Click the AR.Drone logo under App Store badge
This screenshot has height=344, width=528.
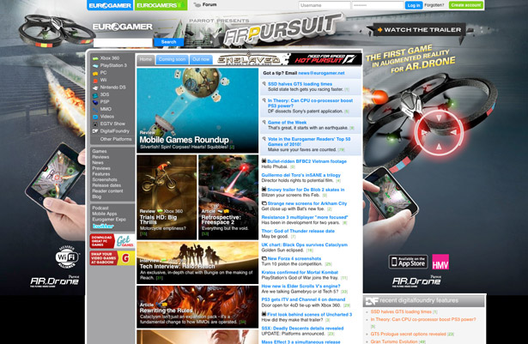pyautogui.click(x=416, y=281)
